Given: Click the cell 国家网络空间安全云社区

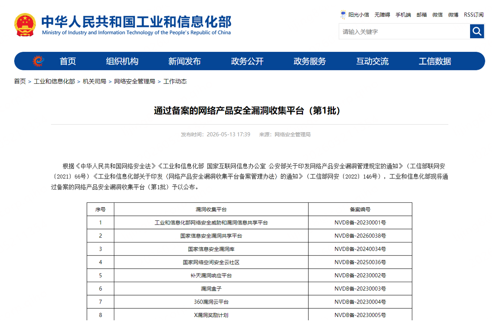Looking at the screenshot, I should [211, 262].
